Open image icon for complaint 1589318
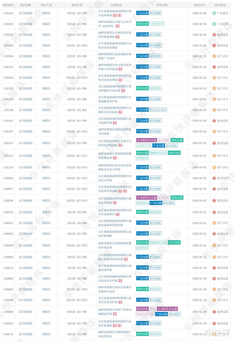The image size is (234, 342). click(115, 326)
